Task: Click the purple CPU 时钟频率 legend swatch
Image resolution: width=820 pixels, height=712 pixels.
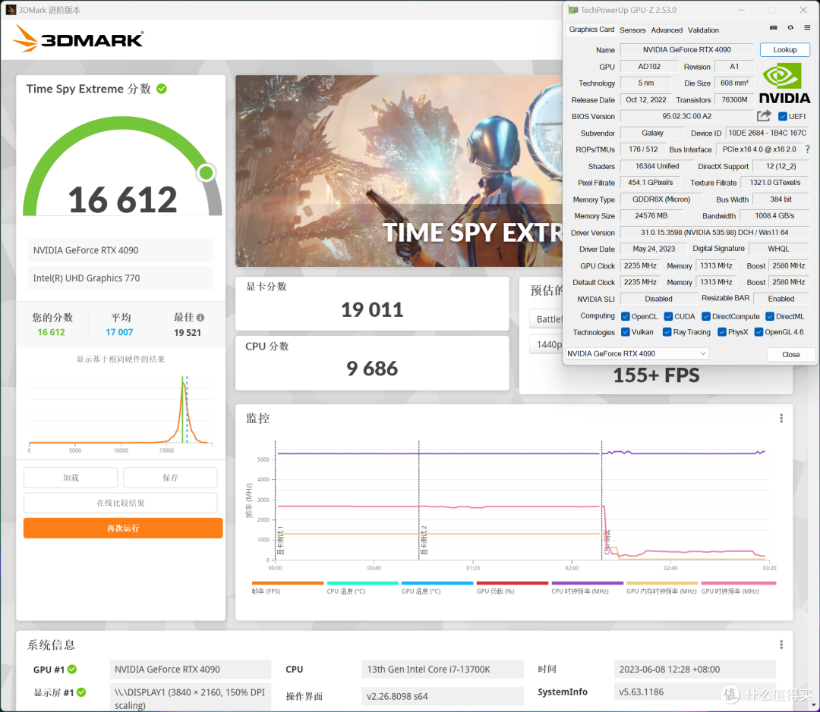Action: pyautogui.click(x=587, y=583)
